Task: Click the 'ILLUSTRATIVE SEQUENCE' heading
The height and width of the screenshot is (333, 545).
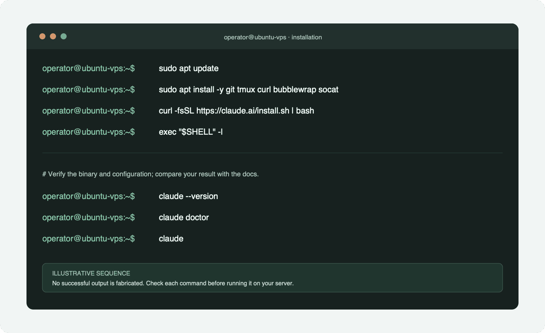Action: click(91, 273)
